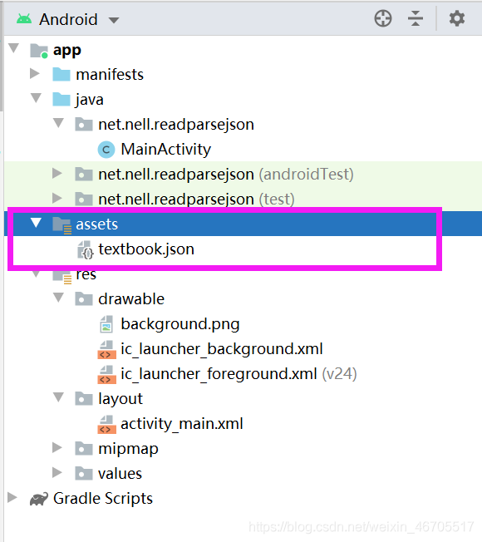Collapse the app module node
This screenshot has width=482, height=542.
click(x=13, y=47)
